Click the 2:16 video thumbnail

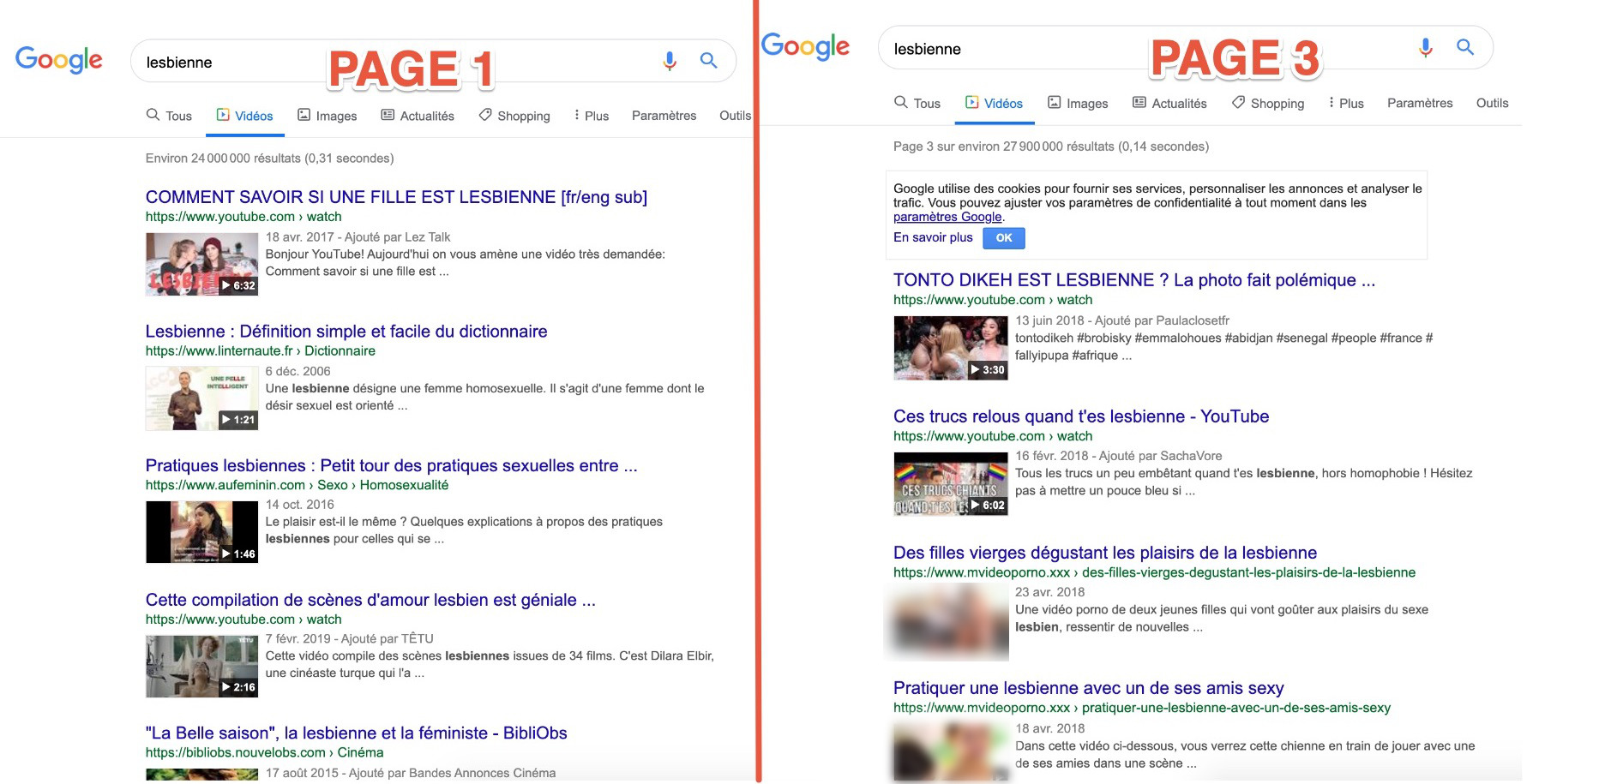pyautogui.click(x=201, y=666)
